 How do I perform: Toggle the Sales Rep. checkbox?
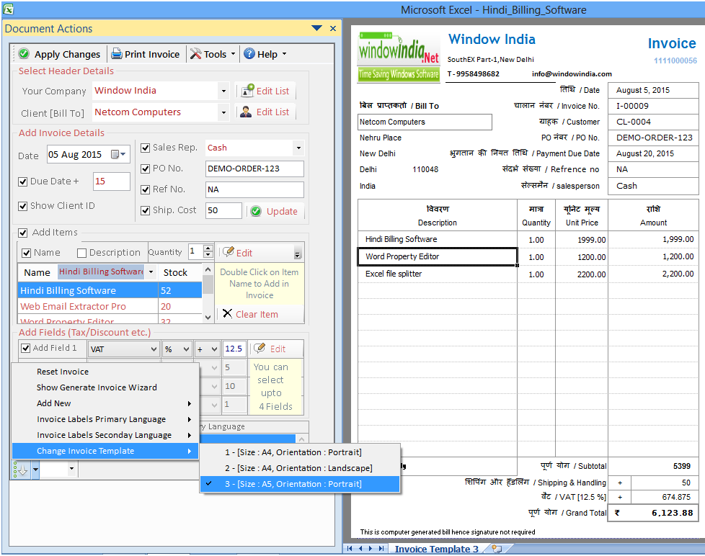coord(145,148)
